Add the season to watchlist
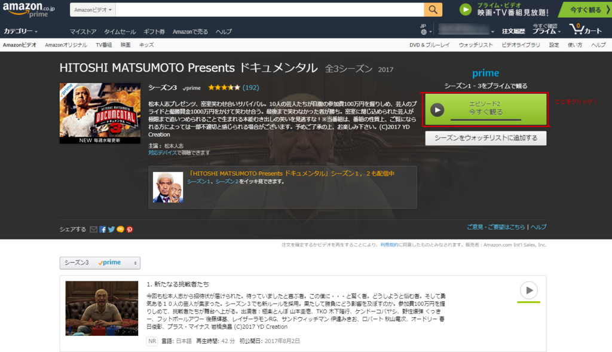The image size is (612, 352). point(485,138)
